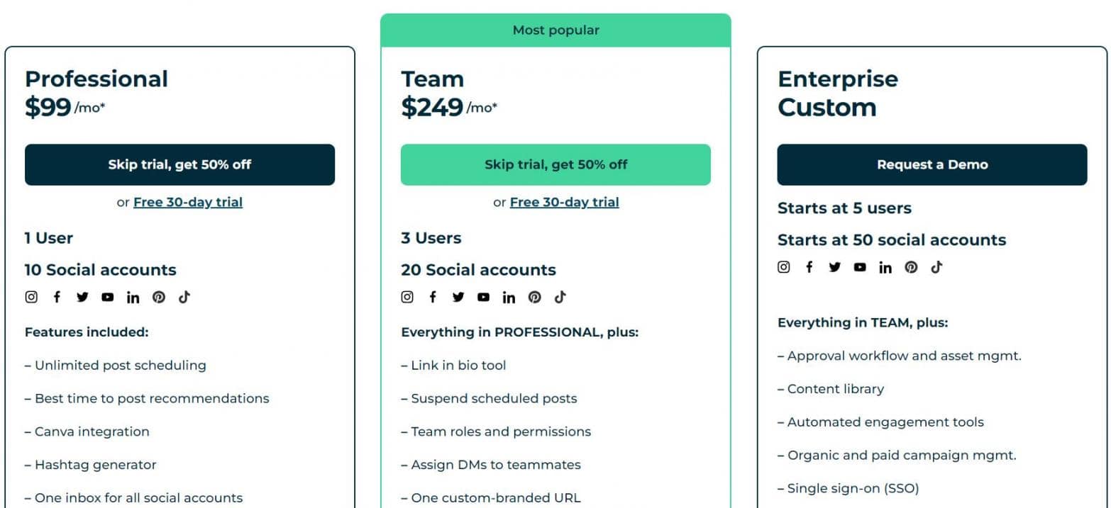The width and height of the screenshot is (1111, 508).
Task: Click Instagram icon in Enterprise plan
Action: [783, 267]
